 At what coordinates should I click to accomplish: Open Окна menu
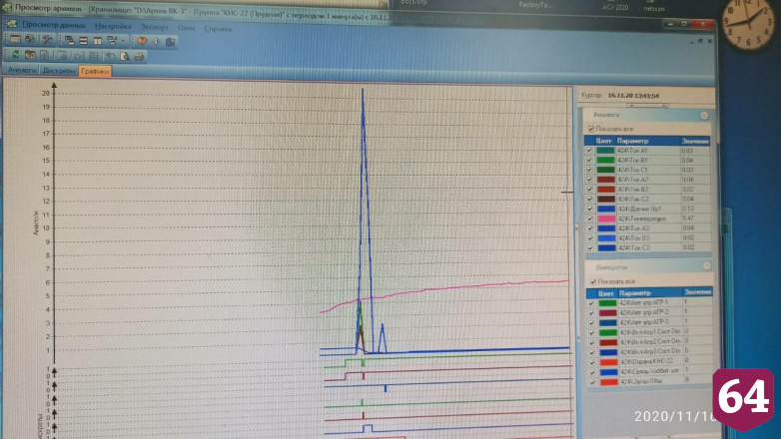point(186,28)
